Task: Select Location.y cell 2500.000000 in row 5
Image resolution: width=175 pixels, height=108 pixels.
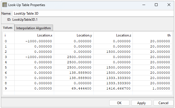Action: click(x=74, y=67)
